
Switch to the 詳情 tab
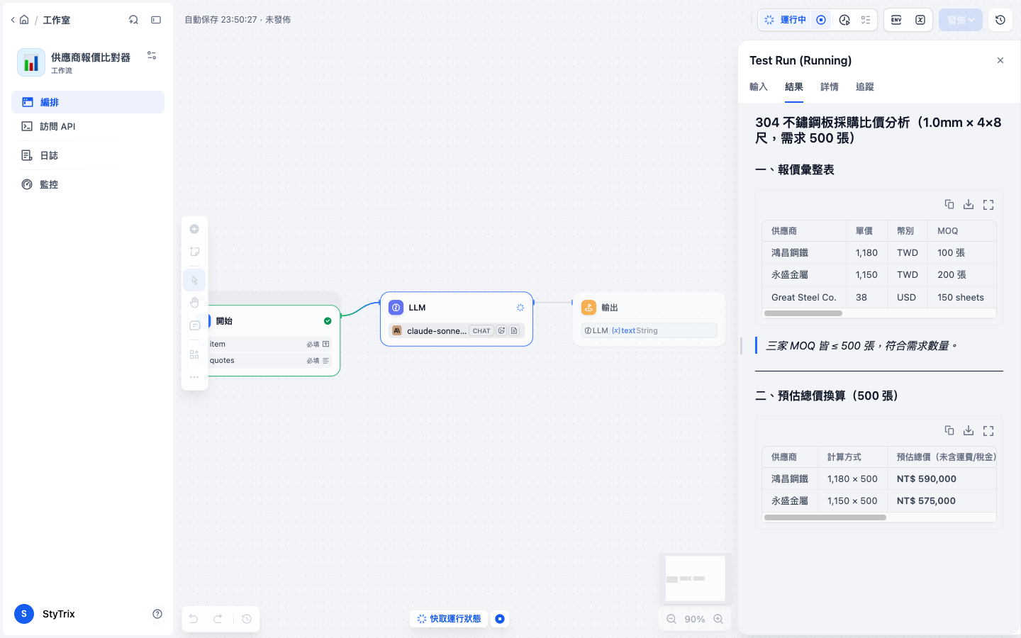click(830, 86)
